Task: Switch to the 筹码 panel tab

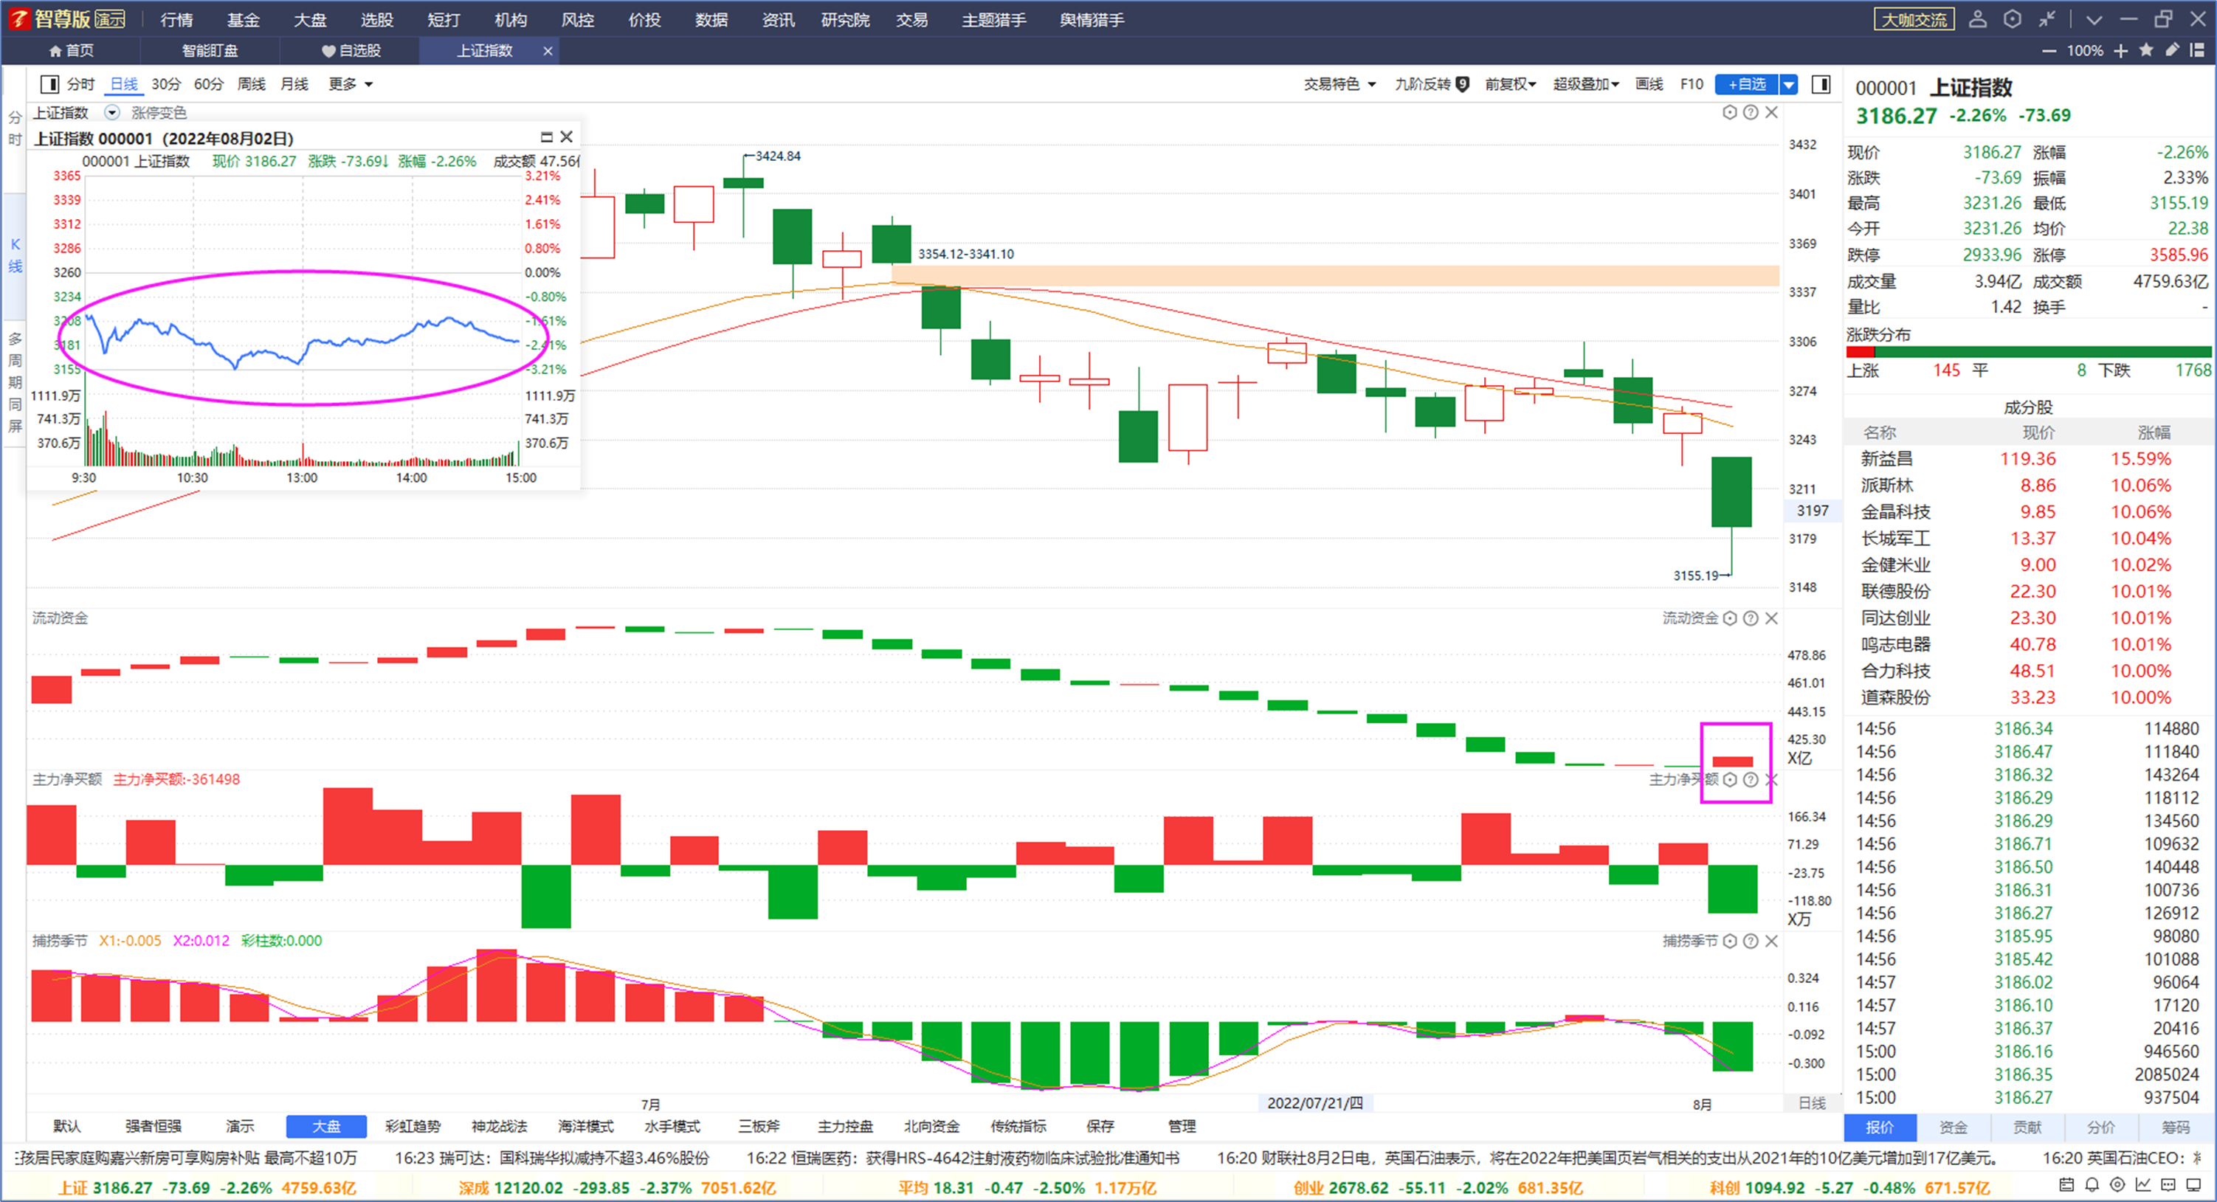Action: point(2176,1127)
